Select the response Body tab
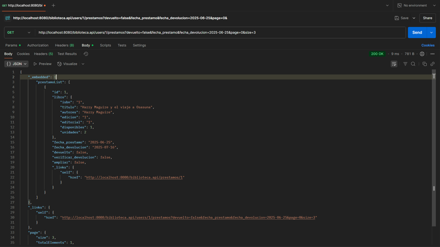440x247 pixels. click(x=8, y=54)
